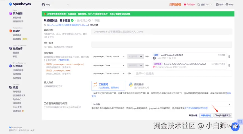Go to 模型训练 in sidebar
Viewport: 243px width, 134px height.
17,18
